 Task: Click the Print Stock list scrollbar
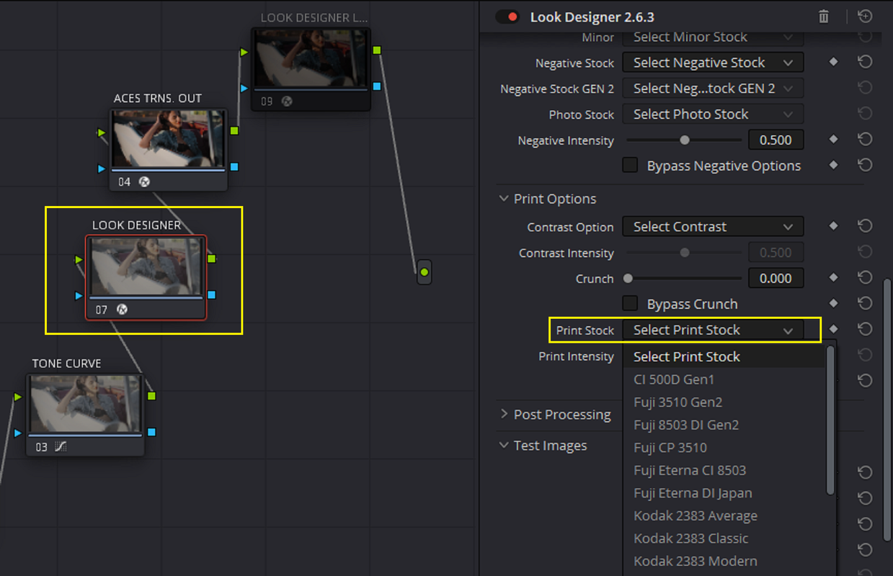pyautogui.click(x=830, y=420)
